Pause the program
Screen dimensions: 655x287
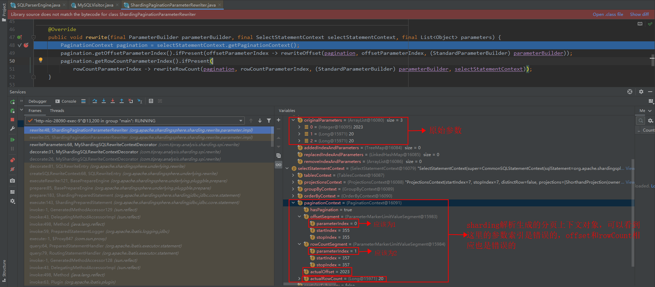(x=12, y=148)
